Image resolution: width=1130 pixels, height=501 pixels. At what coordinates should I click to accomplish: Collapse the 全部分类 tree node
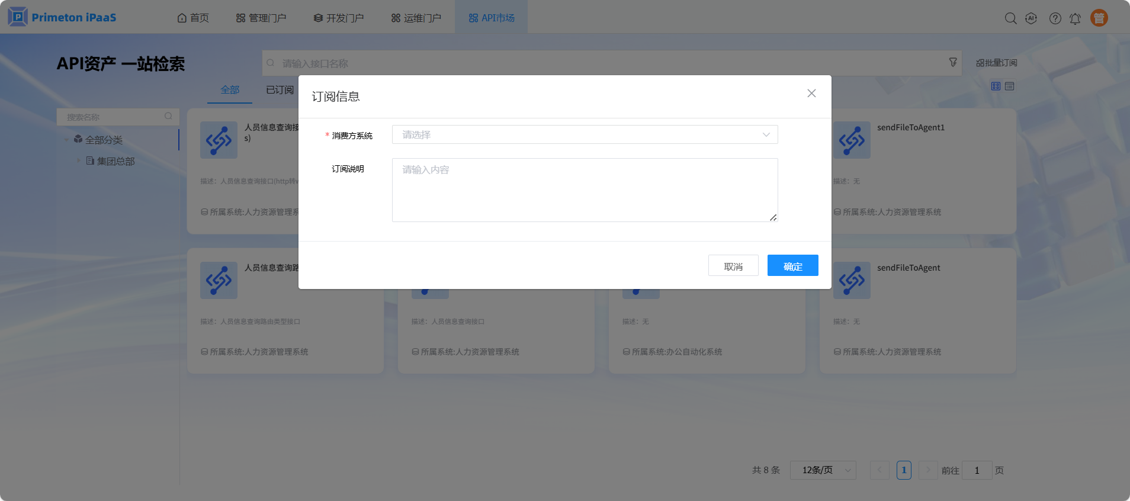66,140
